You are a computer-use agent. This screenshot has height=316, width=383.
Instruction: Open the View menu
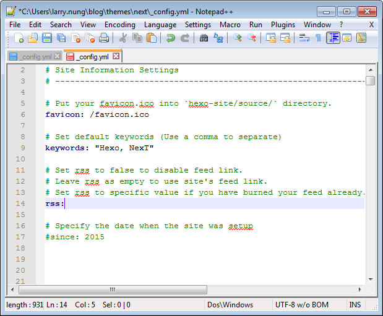88,25
